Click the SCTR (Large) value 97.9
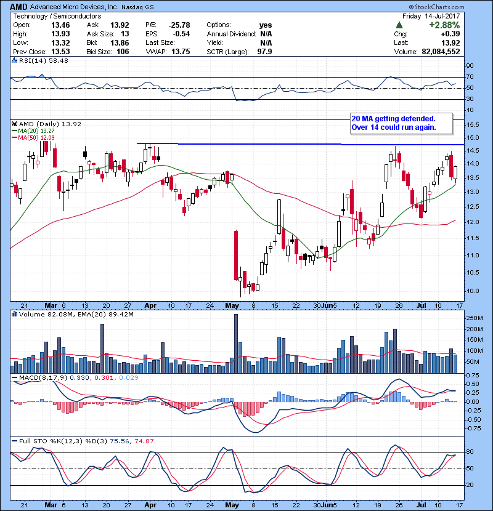 pyautogui.click(x=264, y=52)
